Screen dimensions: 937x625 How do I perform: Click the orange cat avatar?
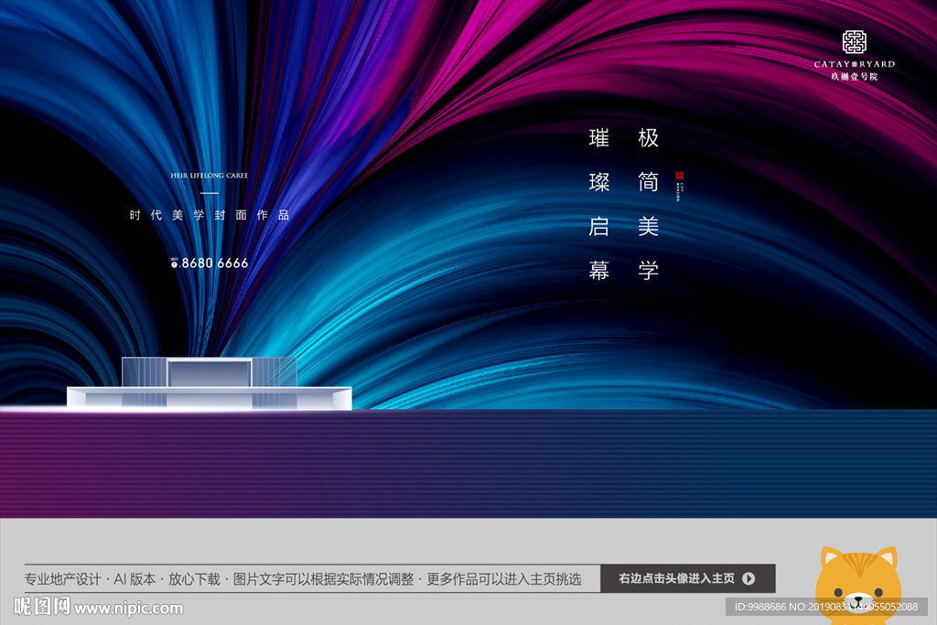click(857, 586)
